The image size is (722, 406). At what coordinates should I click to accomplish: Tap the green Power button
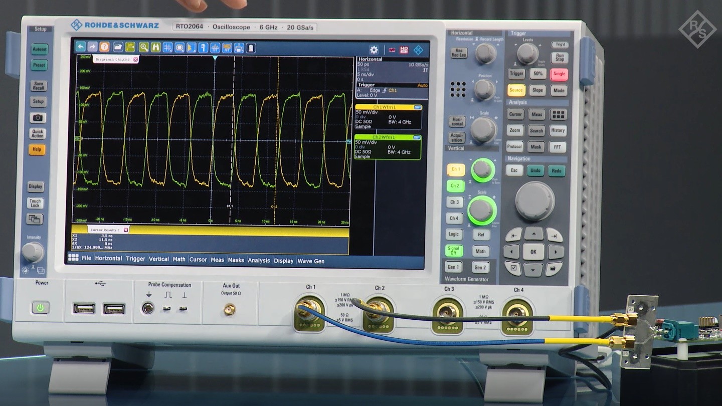(41, 307)
